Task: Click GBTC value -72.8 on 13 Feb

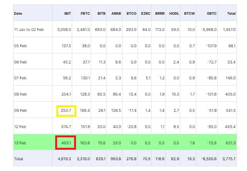Action: [212, 143]
